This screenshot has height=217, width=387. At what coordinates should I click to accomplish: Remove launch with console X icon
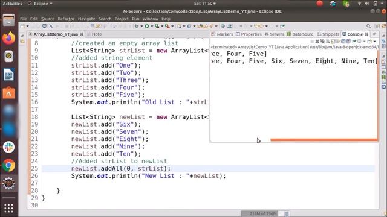coord(317,42)
